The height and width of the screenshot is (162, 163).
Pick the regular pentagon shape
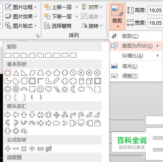point(57,73)
